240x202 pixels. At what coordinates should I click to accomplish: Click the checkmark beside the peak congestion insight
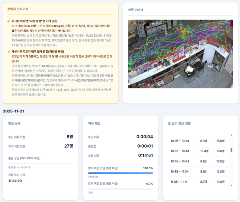click(x=8, y=21)
